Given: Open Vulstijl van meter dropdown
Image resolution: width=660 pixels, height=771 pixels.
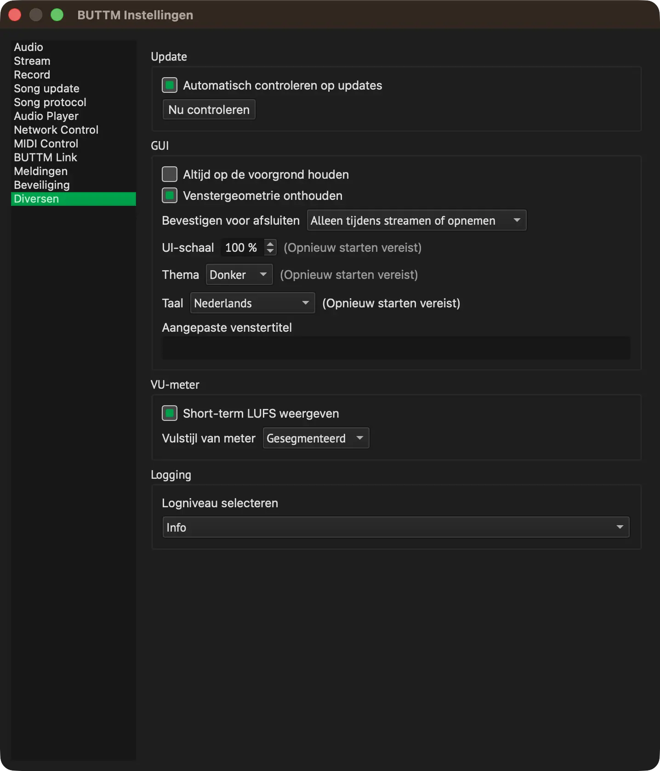Looking at the screenshot, I should coord(316,438).
